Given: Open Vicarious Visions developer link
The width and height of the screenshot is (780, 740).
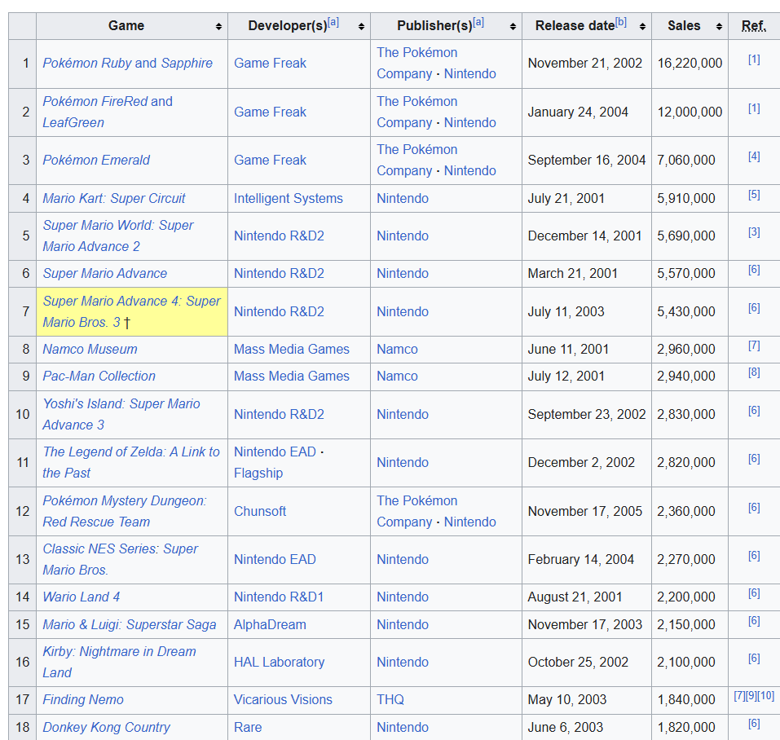Looking at the screenshot, I should (x=283, y=700).
